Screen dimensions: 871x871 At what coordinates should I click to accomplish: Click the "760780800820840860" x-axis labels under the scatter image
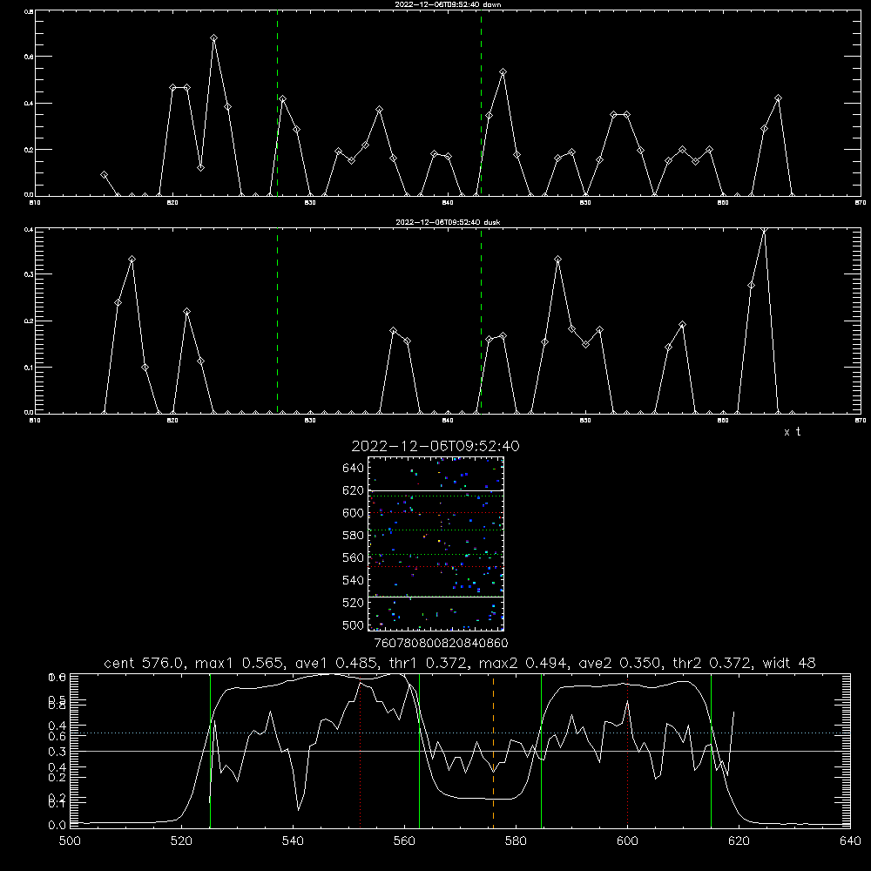441,643
